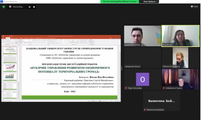Open the Shape Fill dropdown
This screenshot has height=120, width=201.
coord(84,40)
